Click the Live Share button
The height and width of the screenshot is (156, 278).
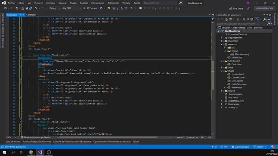[x=236, y=9]
